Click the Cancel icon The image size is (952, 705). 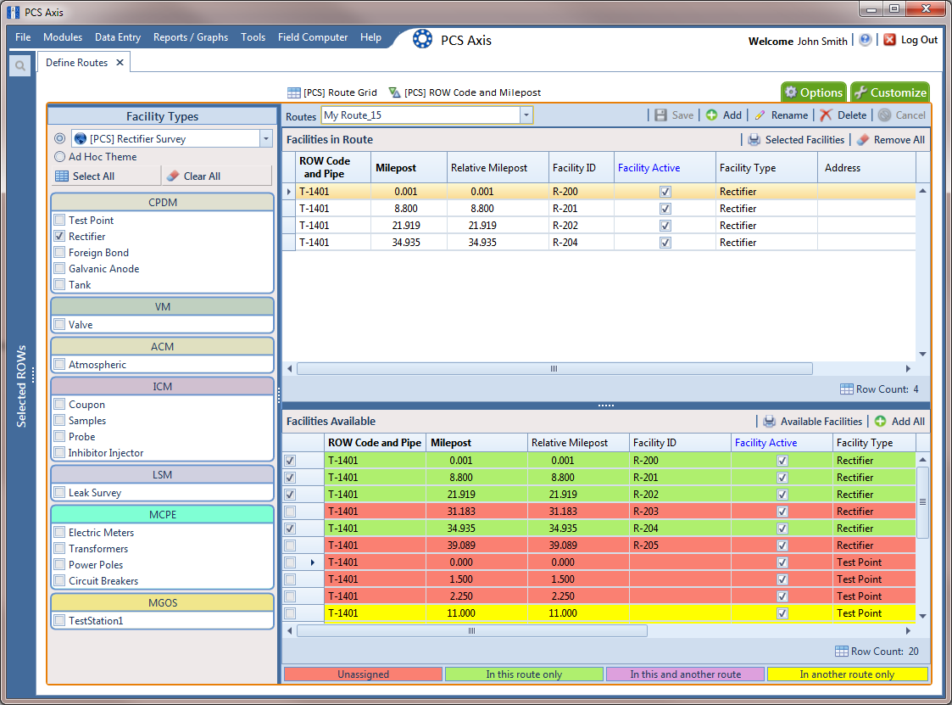[885, 115]
